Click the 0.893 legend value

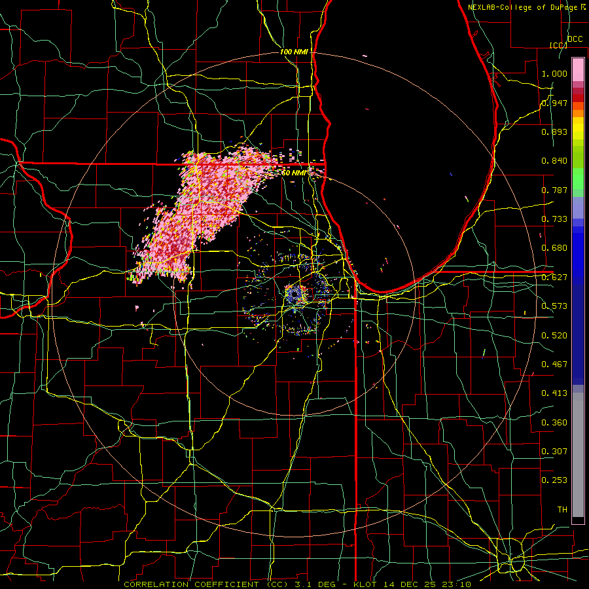(554, 132)
